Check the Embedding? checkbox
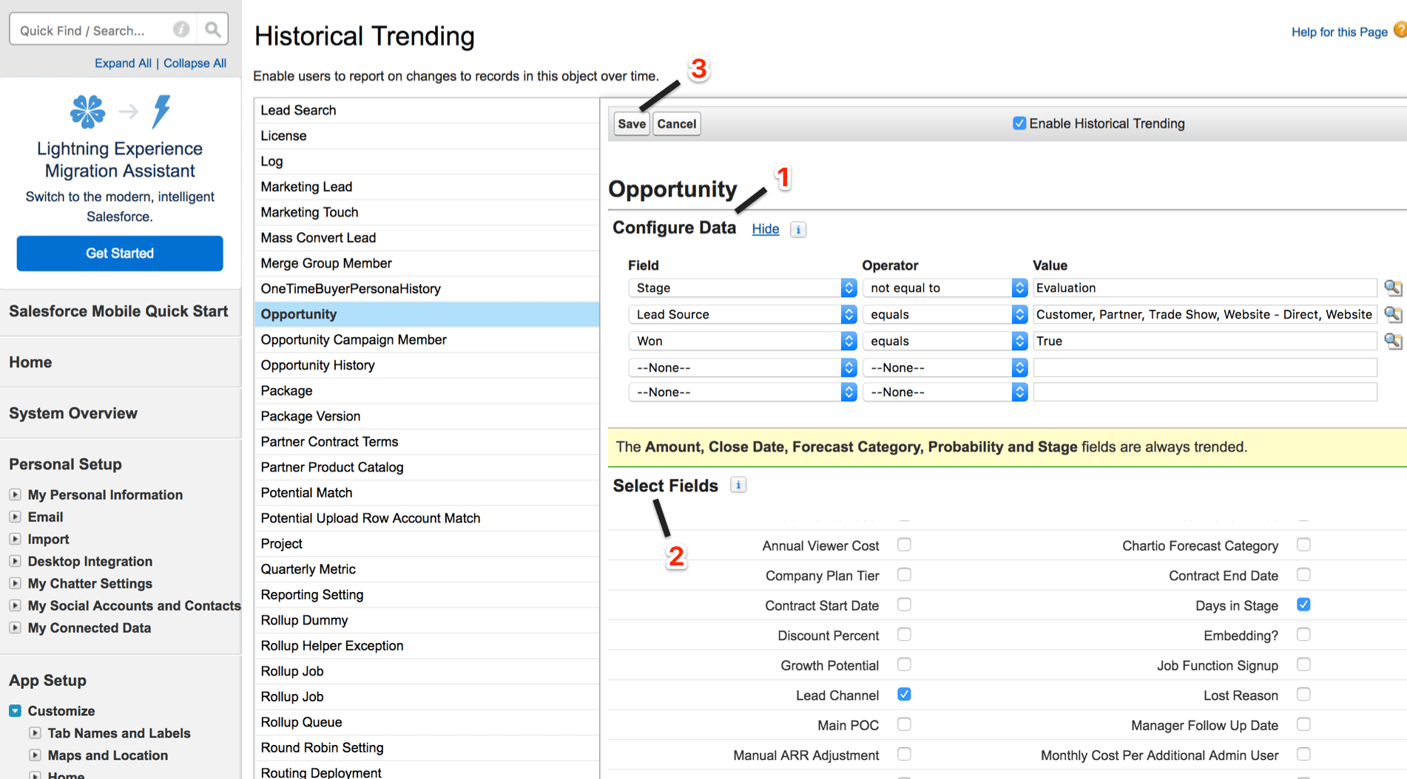Screen dimensions: 1407x779 click(1303, 634)
